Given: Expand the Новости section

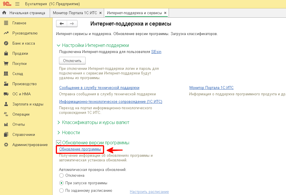Looking at the screenshot, I should (x=58, y=132).
